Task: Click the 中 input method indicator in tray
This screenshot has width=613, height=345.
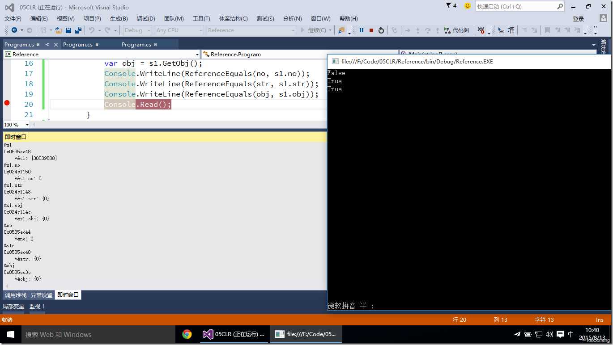Action: 570,334
